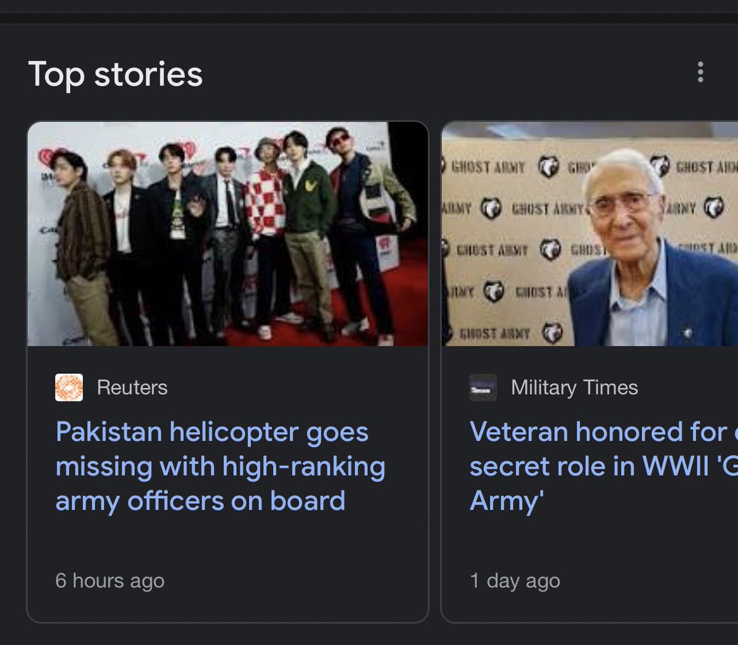Click the Reuters publisher name
Screen dimensions: 738x645
pyautogui.click(x=132, y=387)
